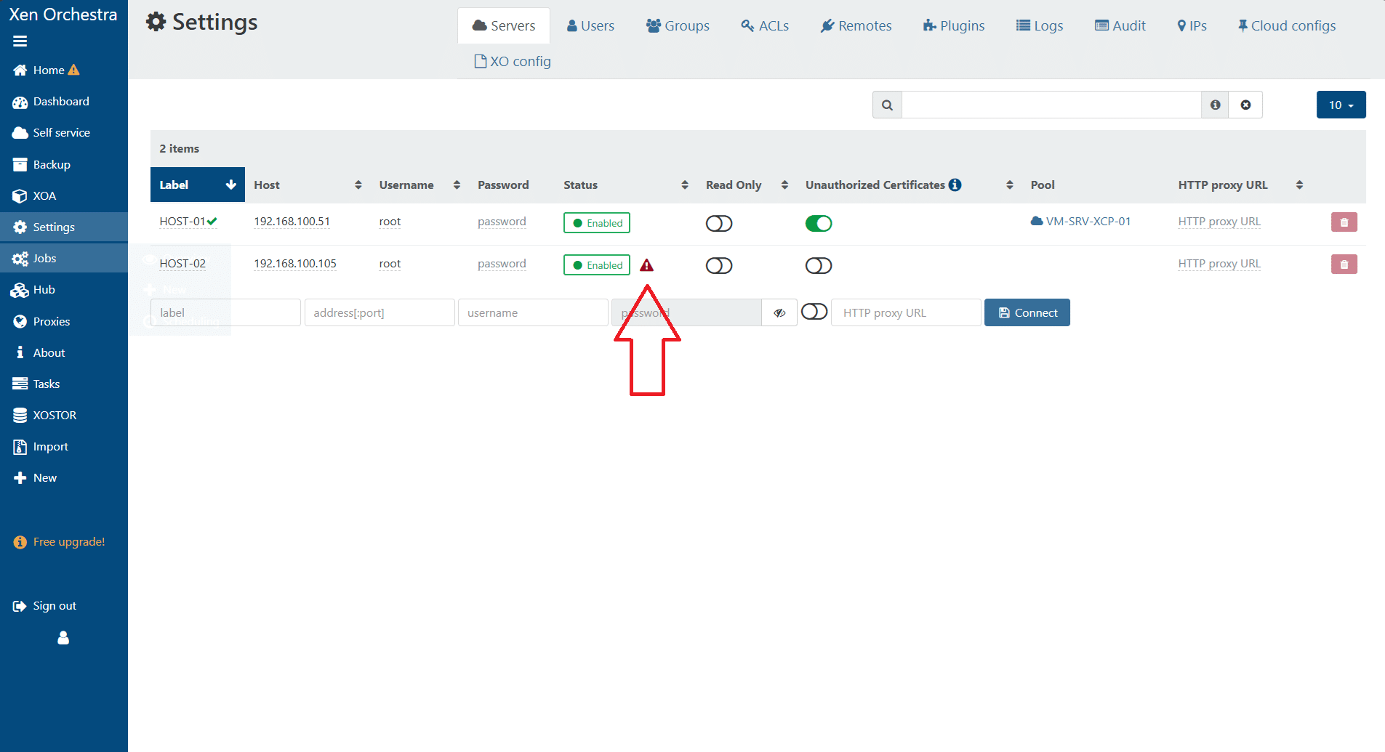Open the VM-SRV-XCP-01 pool link
Viewport: 1385px width, 752px height.
coord(1081,222)
